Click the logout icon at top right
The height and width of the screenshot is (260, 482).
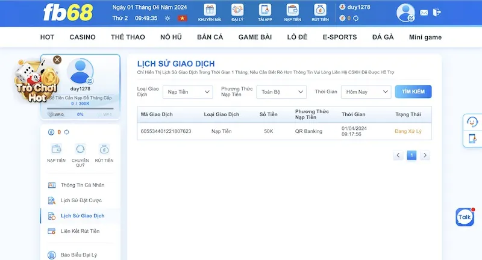tap(437, 13)
